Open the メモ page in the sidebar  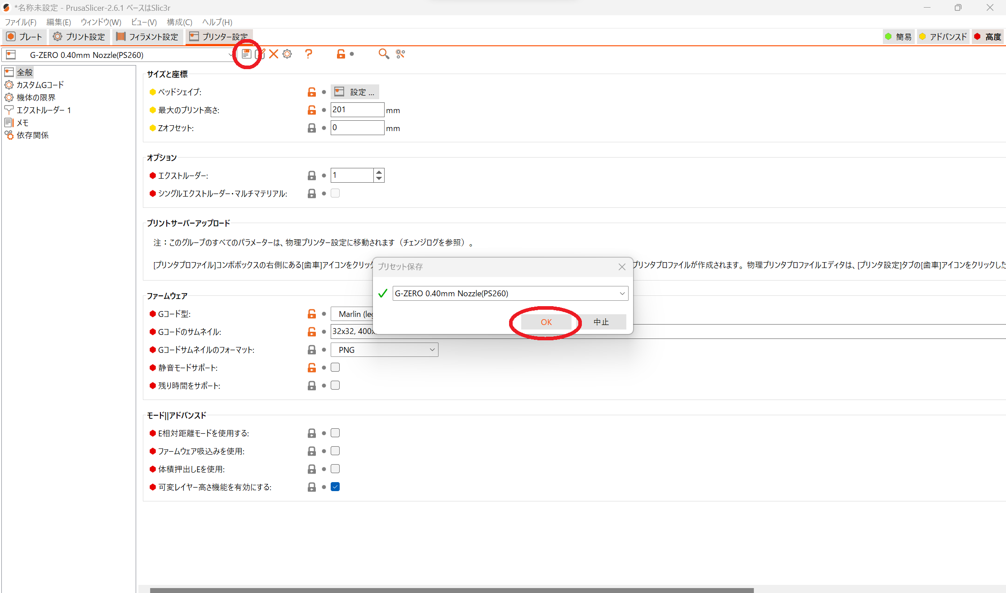[x=22, y=123]
